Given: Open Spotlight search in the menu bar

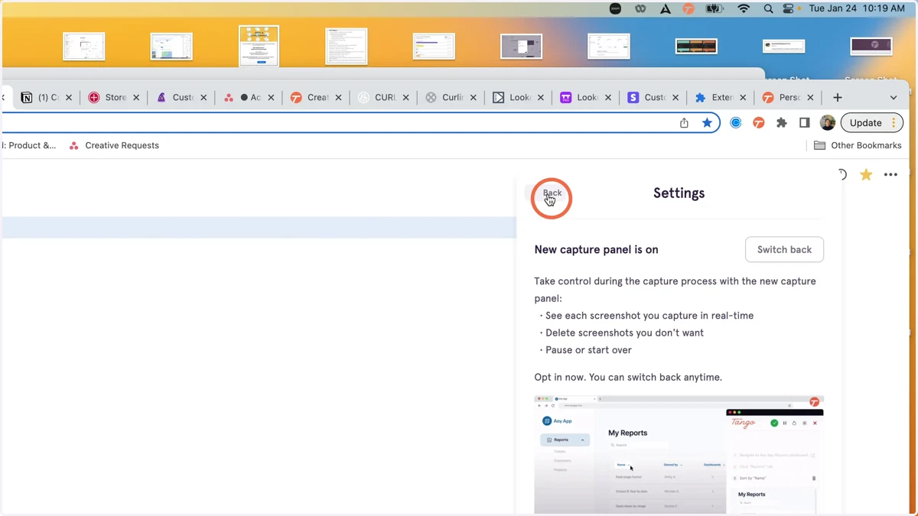Looking at the screenshot, I should tap(768, 8).
